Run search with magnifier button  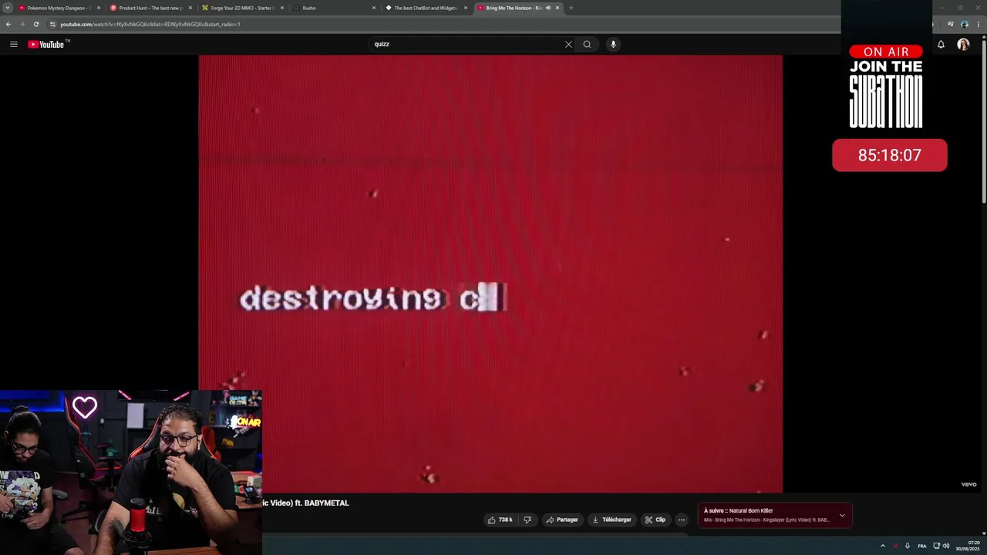pos(587,44)
